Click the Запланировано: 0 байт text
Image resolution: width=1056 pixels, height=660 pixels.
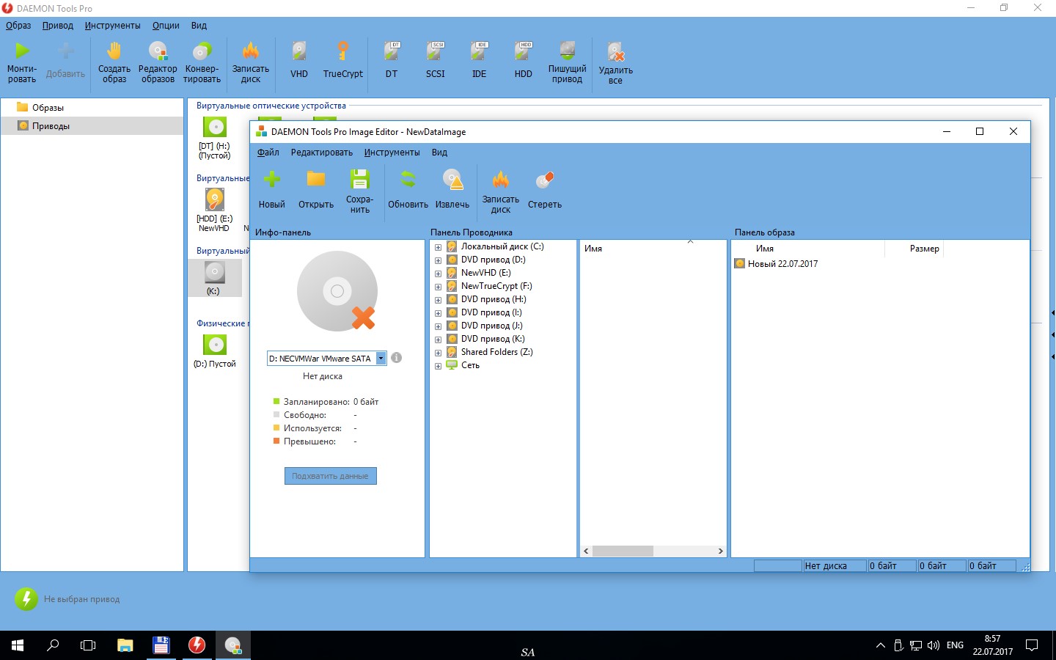coord(331,402)
